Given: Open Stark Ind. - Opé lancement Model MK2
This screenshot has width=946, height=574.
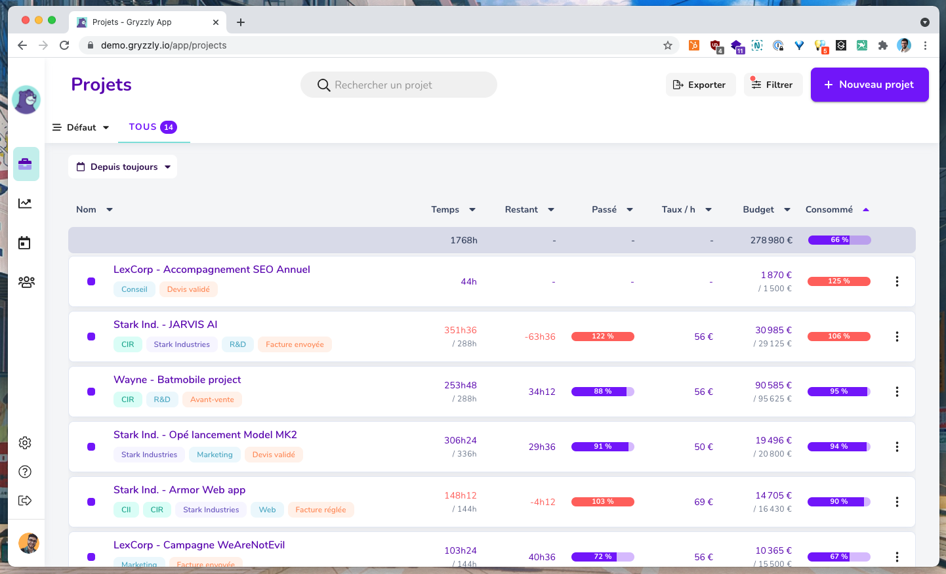Looking at the screenshot, I should pos(205,435).
